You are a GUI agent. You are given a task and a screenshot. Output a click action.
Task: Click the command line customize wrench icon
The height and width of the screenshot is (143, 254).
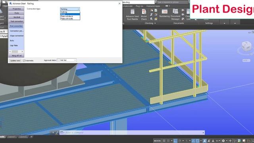click(57, 133)
